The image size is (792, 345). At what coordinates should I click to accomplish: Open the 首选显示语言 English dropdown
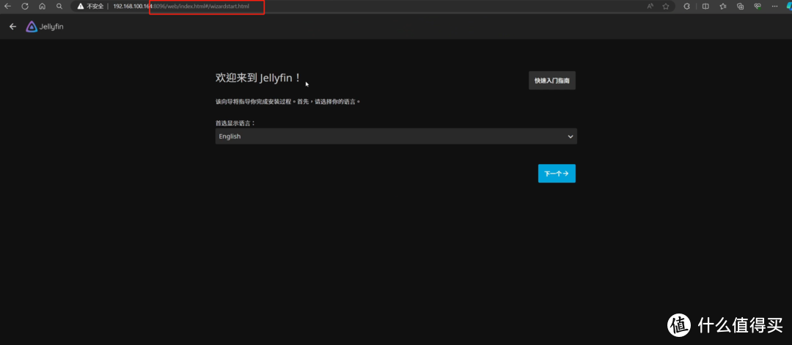click(396, 136)
